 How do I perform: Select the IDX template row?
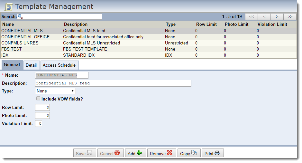pyautogui.click(x=149, y=55)
